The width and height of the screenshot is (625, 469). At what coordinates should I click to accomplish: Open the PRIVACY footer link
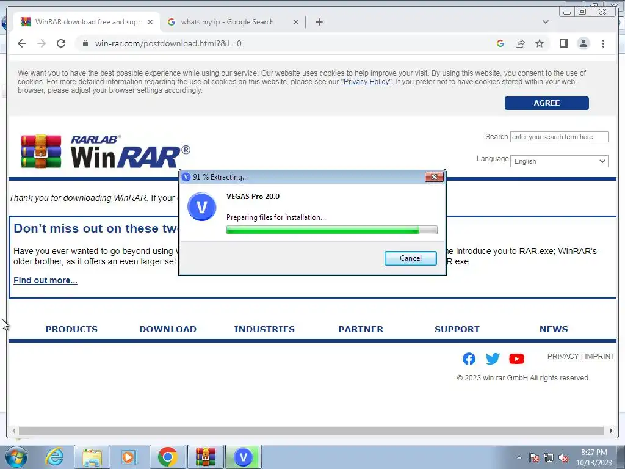click(563, 357)
